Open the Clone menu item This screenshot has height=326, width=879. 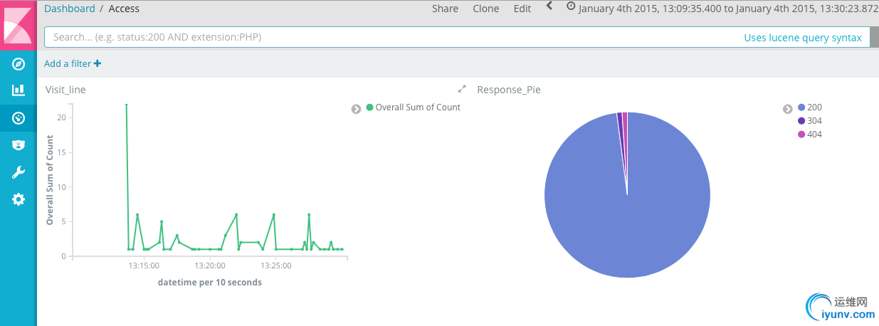coord(485,9)
